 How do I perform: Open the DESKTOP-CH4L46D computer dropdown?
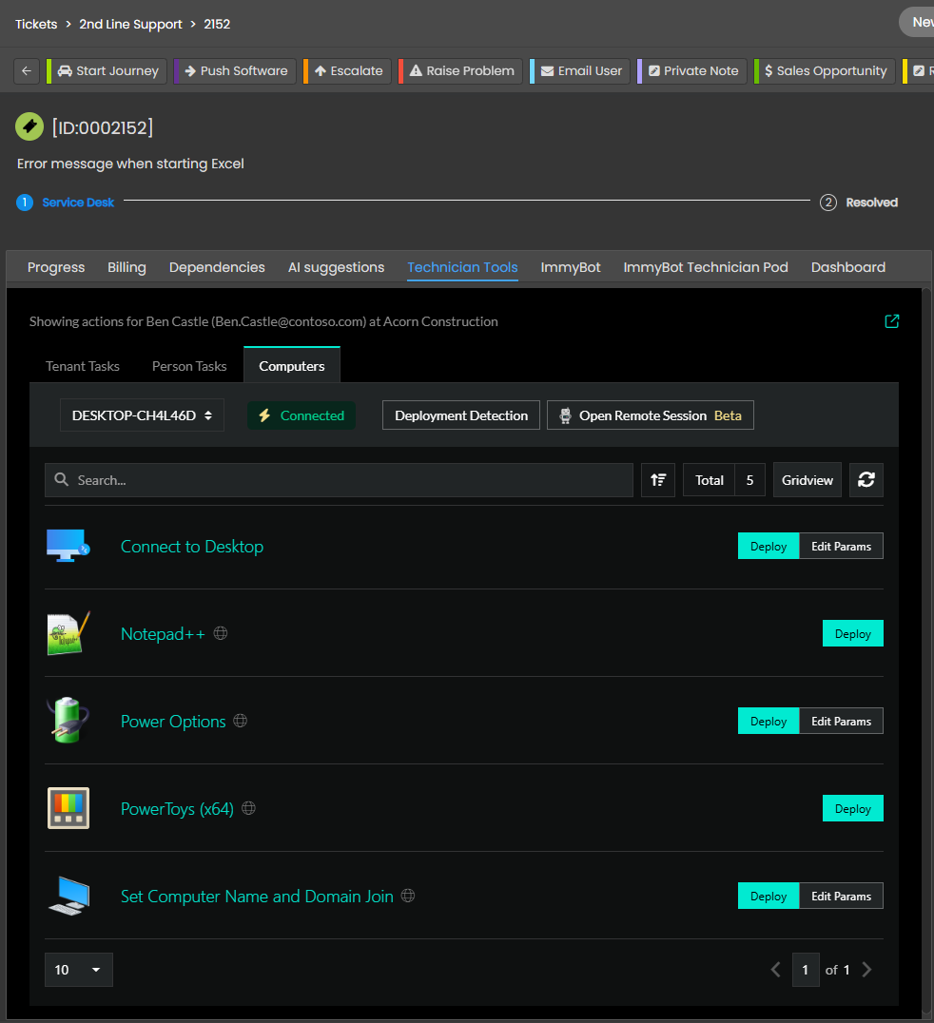(142, 415)
